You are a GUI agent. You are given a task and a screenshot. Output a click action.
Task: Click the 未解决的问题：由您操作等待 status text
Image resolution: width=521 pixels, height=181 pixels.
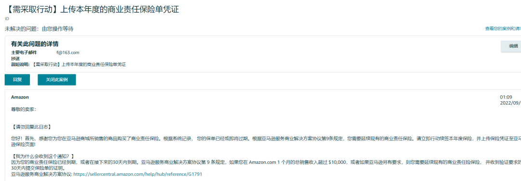(39, 29)
